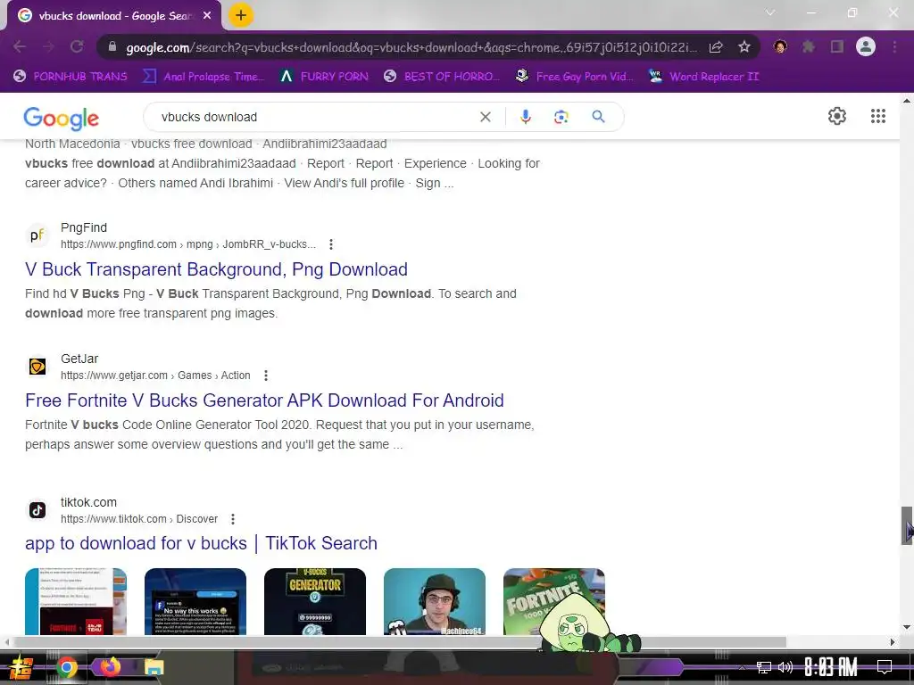
Task: Open the thumbnail of man with headphones
Action: tap(435, 601)
